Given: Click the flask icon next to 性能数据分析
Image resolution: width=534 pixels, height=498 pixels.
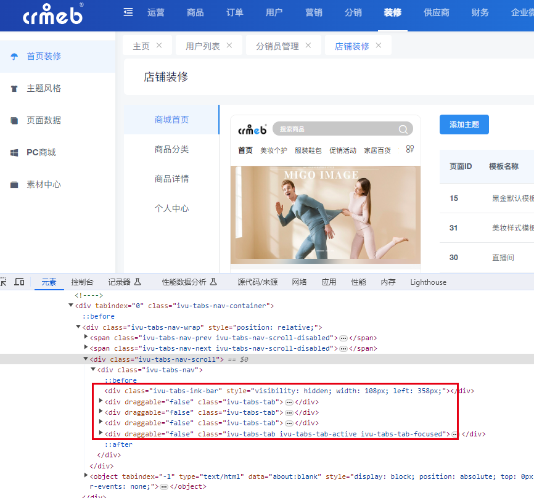Looking at the screenshot, I should point(213,282).
